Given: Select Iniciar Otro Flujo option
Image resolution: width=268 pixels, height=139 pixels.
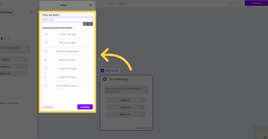Looking at the screenshot, I should click(67, 69).
